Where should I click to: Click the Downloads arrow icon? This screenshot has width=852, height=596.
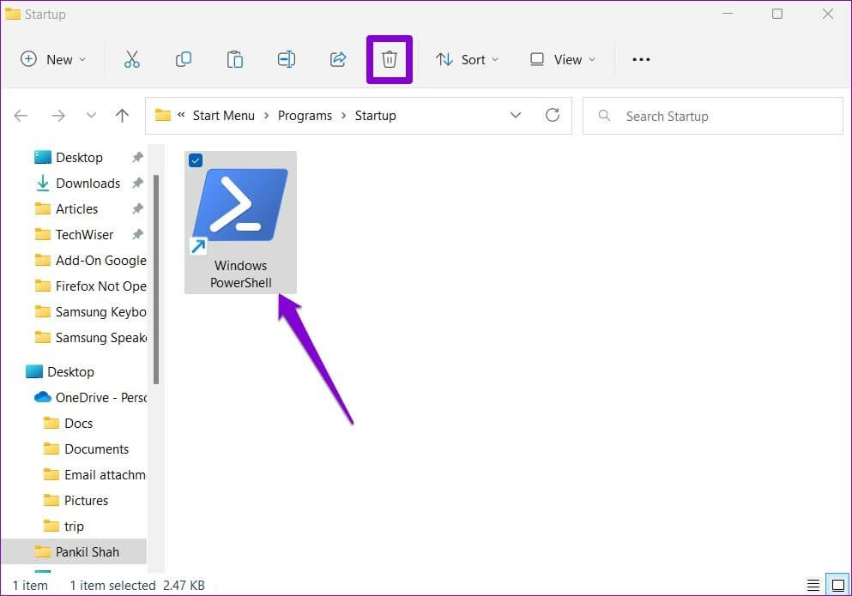42,184
